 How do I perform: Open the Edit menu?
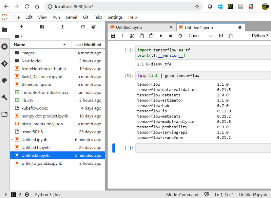[29, 17]
